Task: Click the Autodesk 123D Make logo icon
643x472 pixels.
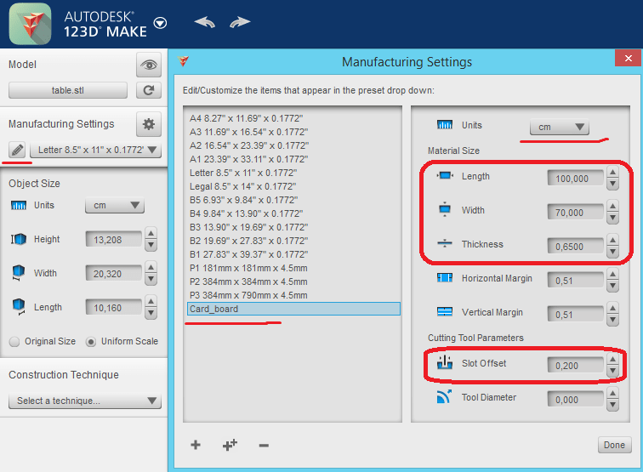Action: [x=30, y=24]
